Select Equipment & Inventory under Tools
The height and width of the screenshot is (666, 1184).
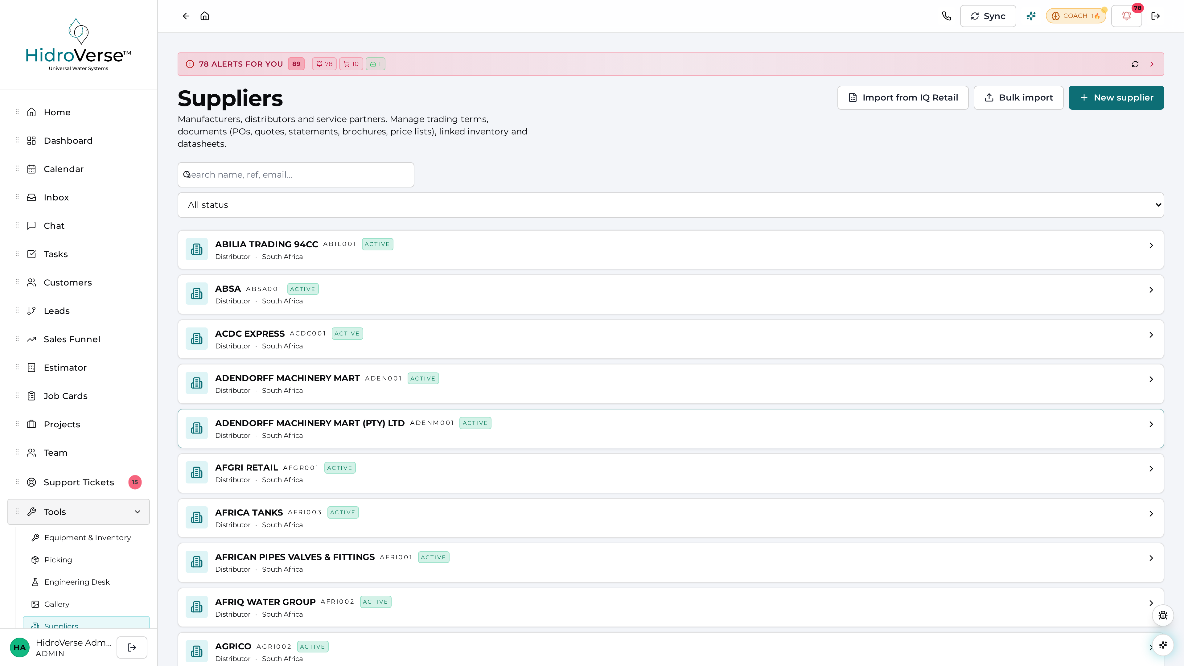point(86,538)
